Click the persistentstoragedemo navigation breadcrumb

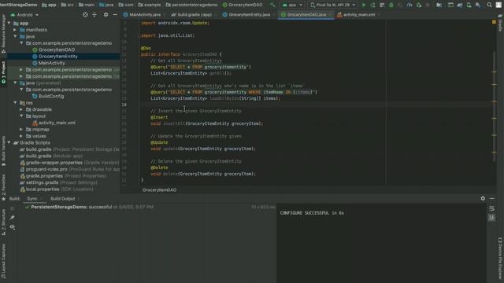tap(195, 5)
